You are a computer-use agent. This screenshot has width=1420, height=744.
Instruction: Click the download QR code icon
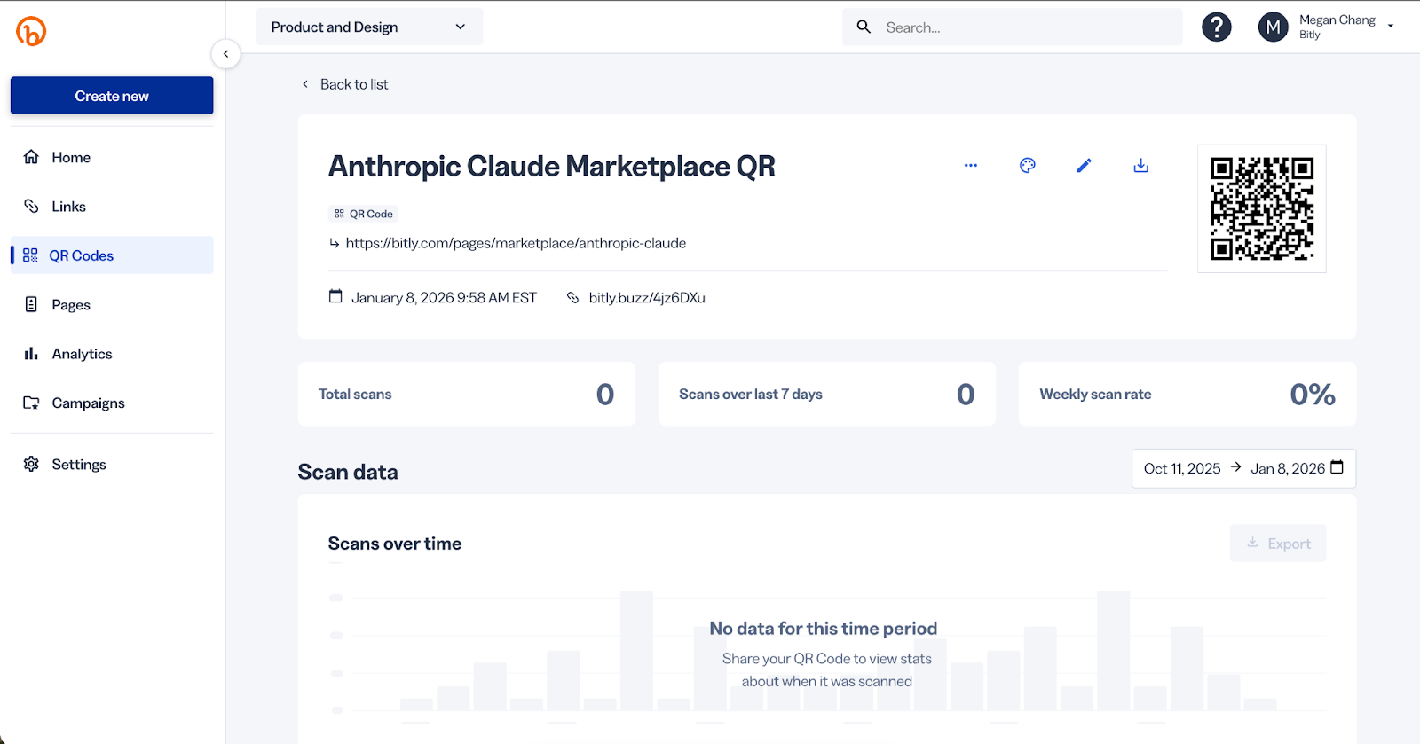point(1141,166)
